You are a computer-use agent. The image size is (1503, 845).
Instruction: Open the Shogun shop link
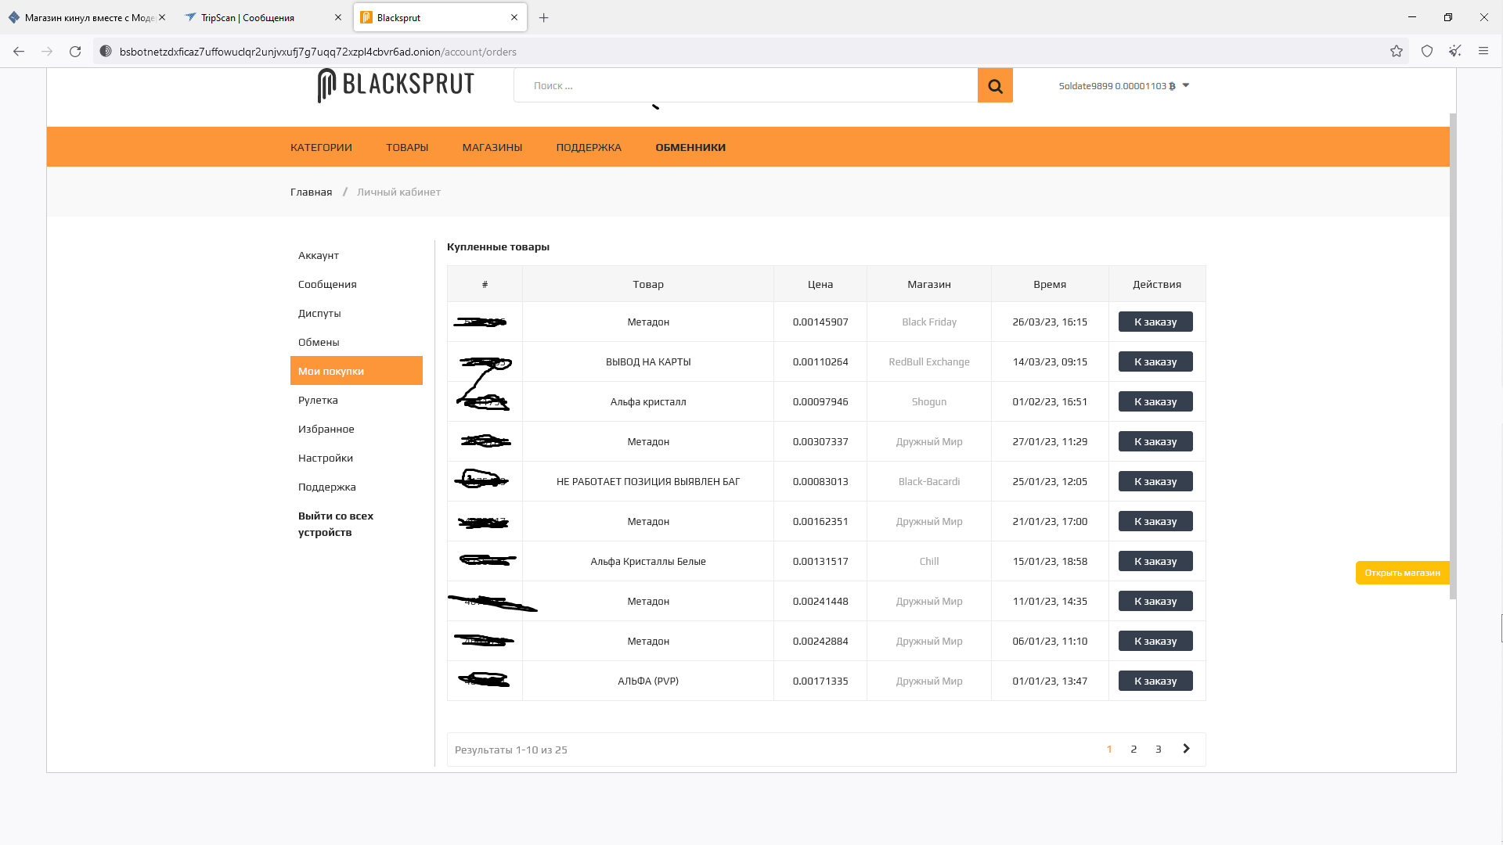pyautogui.click(x=929, y=401)
